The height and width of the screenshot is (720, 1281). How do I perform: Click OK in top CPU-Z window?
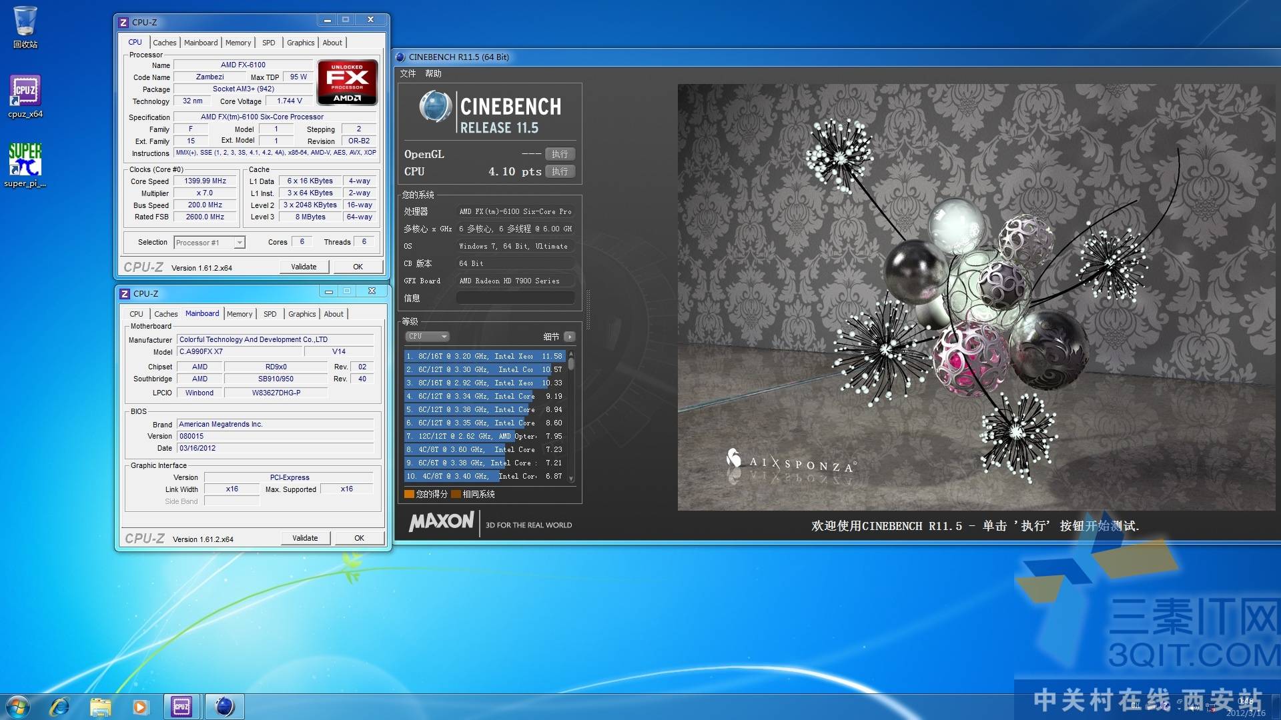tap(358, 267)
